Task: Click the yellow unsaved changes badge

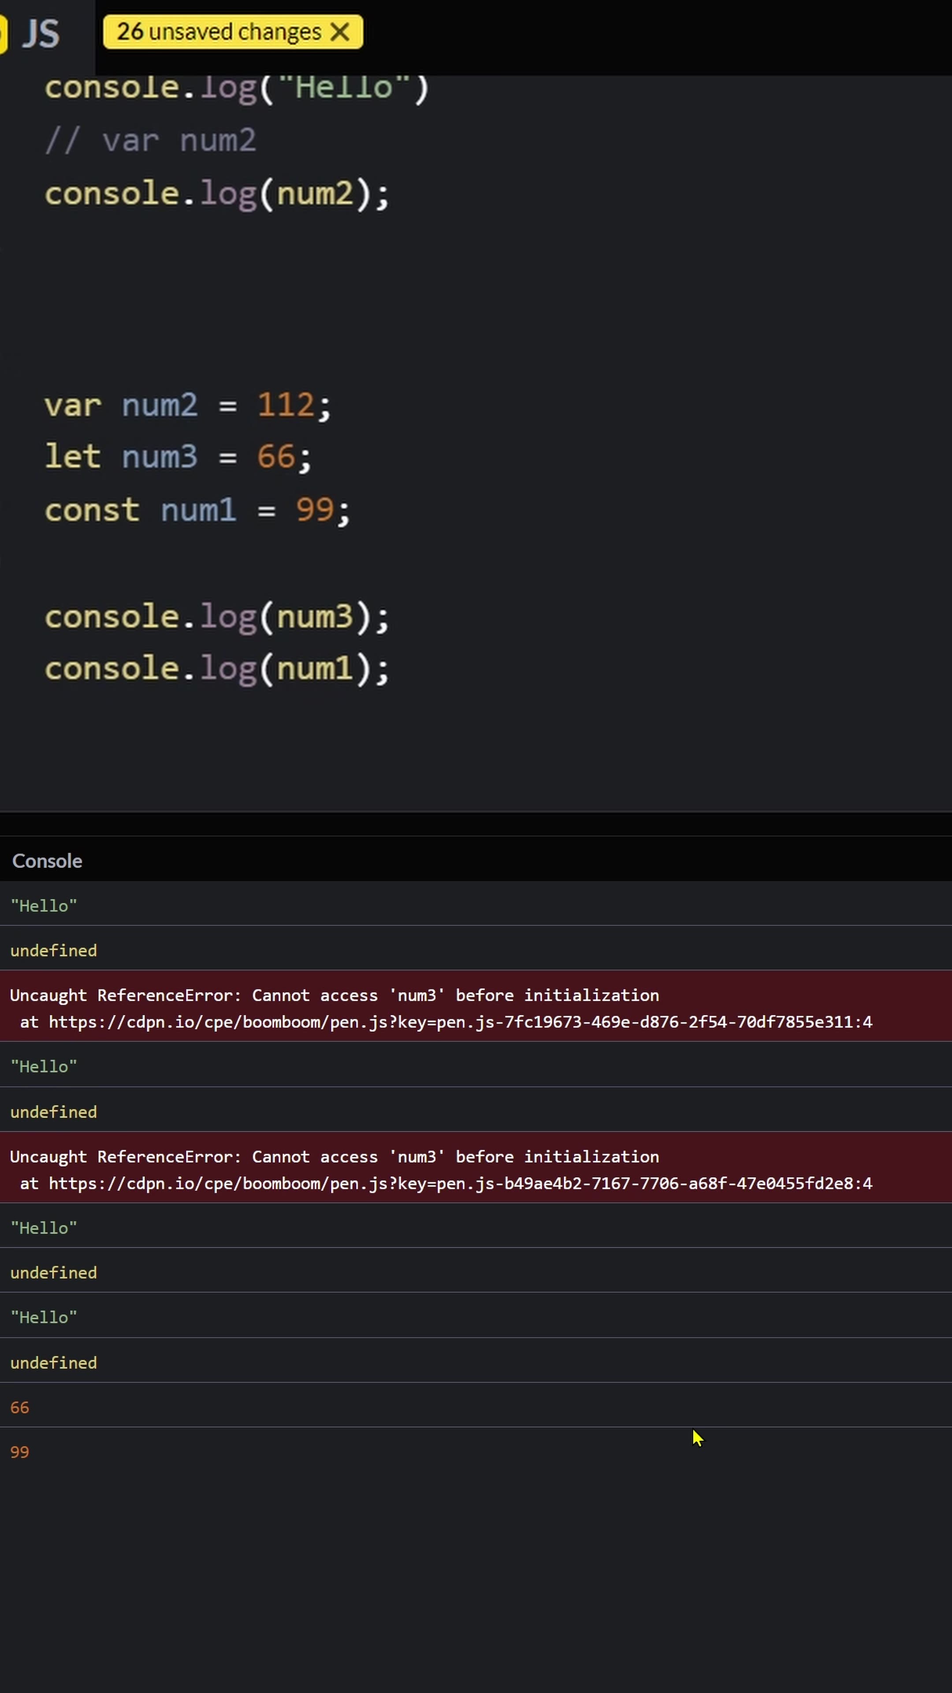Action: 217,32
